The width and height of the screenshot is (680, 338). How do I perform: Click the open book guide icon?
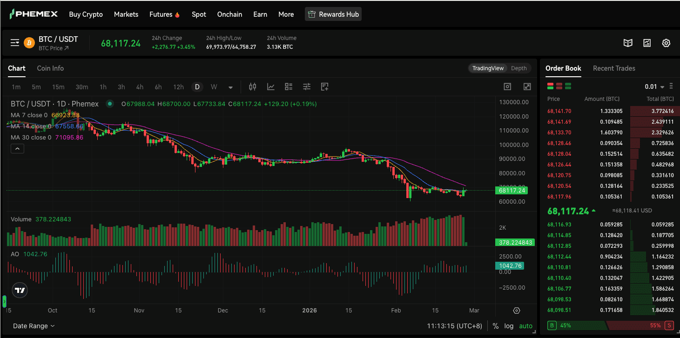coord(628,43)
